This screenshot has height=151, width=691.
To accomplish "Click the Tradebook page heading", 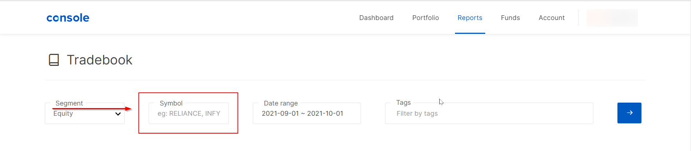I will 99,60.
